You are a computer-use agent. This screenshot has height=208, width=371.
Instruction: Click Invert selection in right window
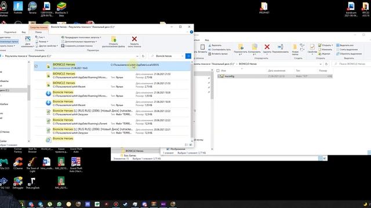[x=349, y=54]
